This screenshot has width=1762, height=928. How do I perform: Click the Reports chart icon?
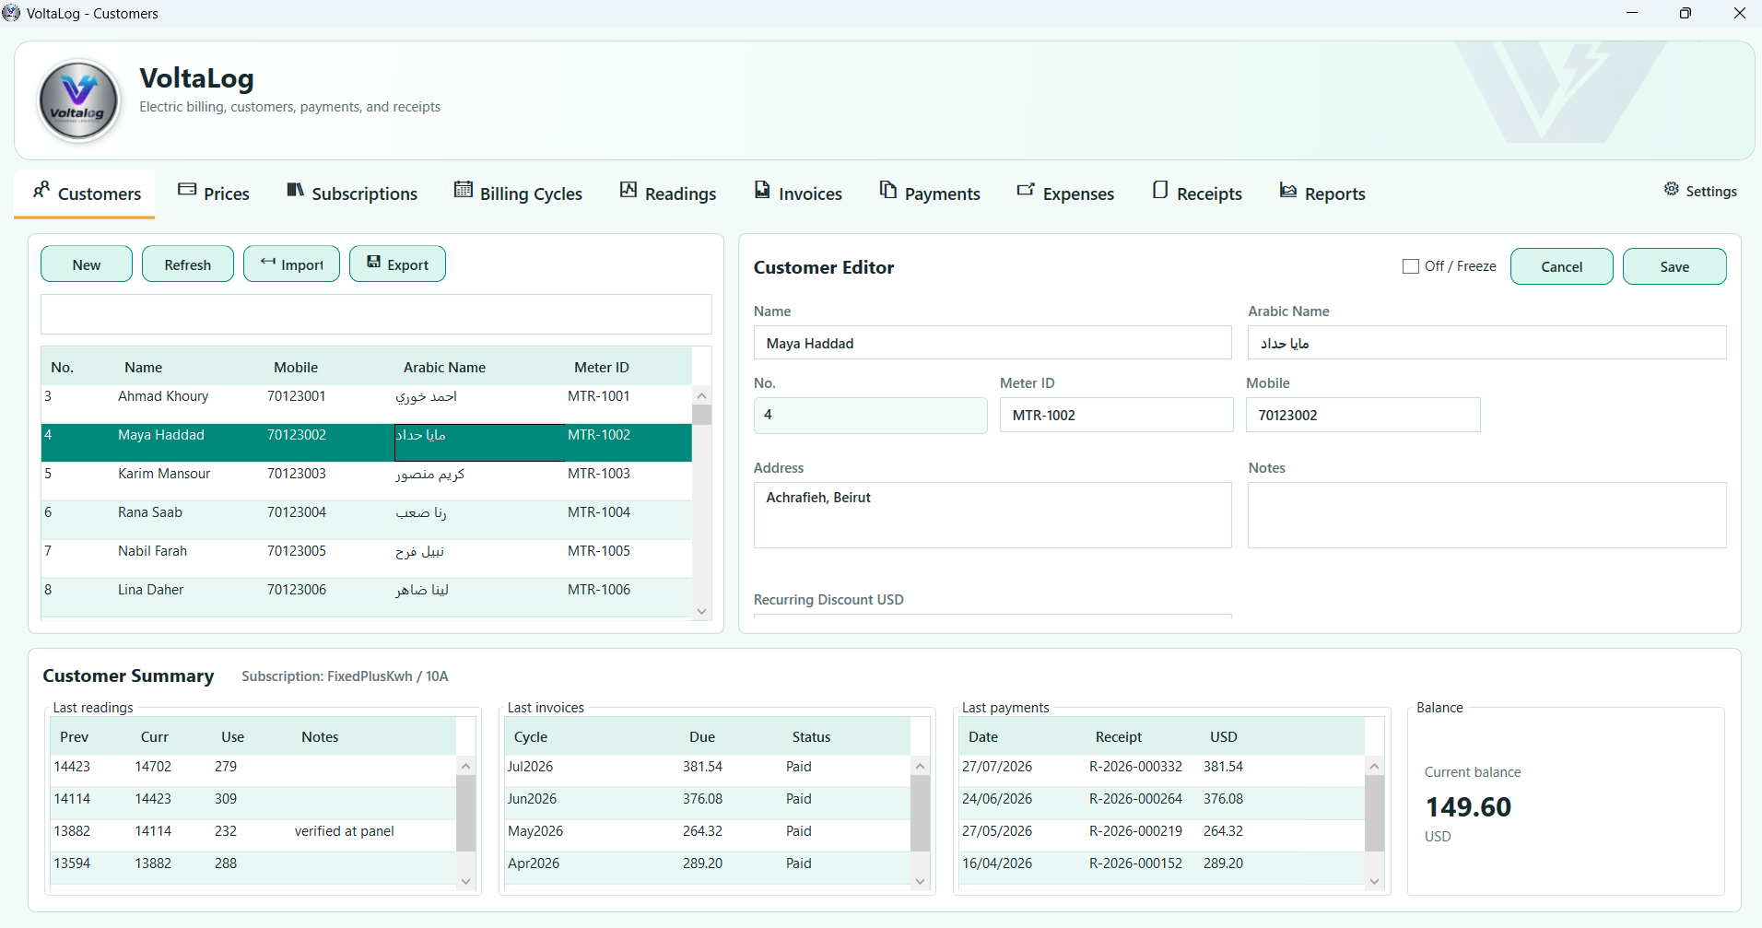click(1288, 190)
